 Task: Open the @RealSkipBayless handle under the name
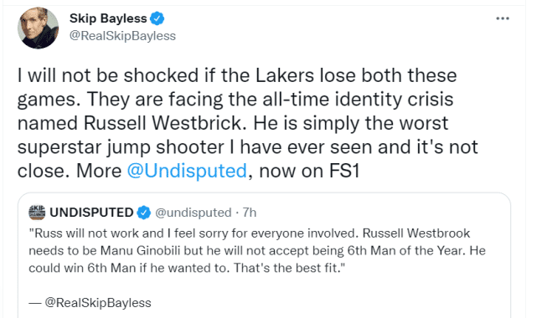pos(122,35)
